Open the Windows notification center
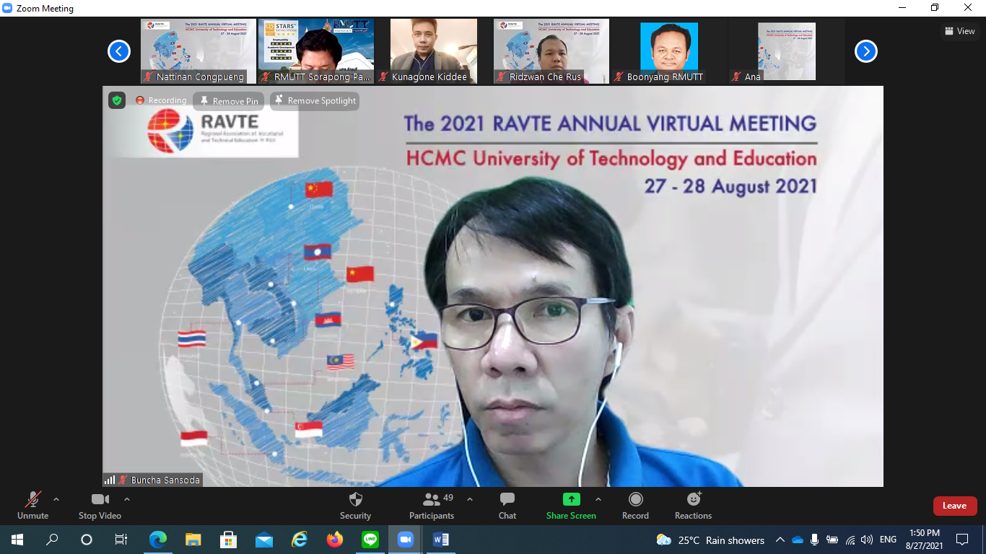Viewport: 986px width, 554px height. click(x=962, y=540)
